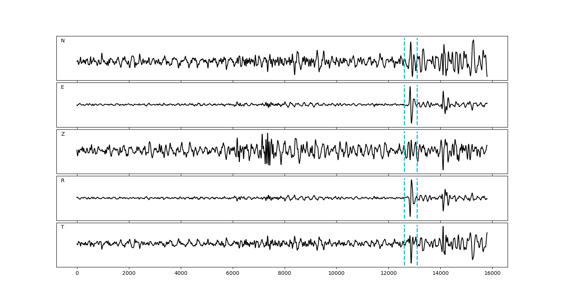Click the 12000 x-axis tick label

pos(388,273)
